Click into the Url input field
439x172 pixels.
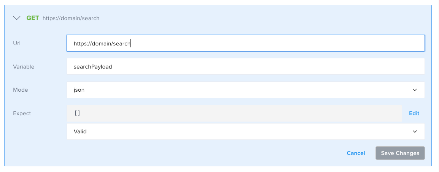245,44
